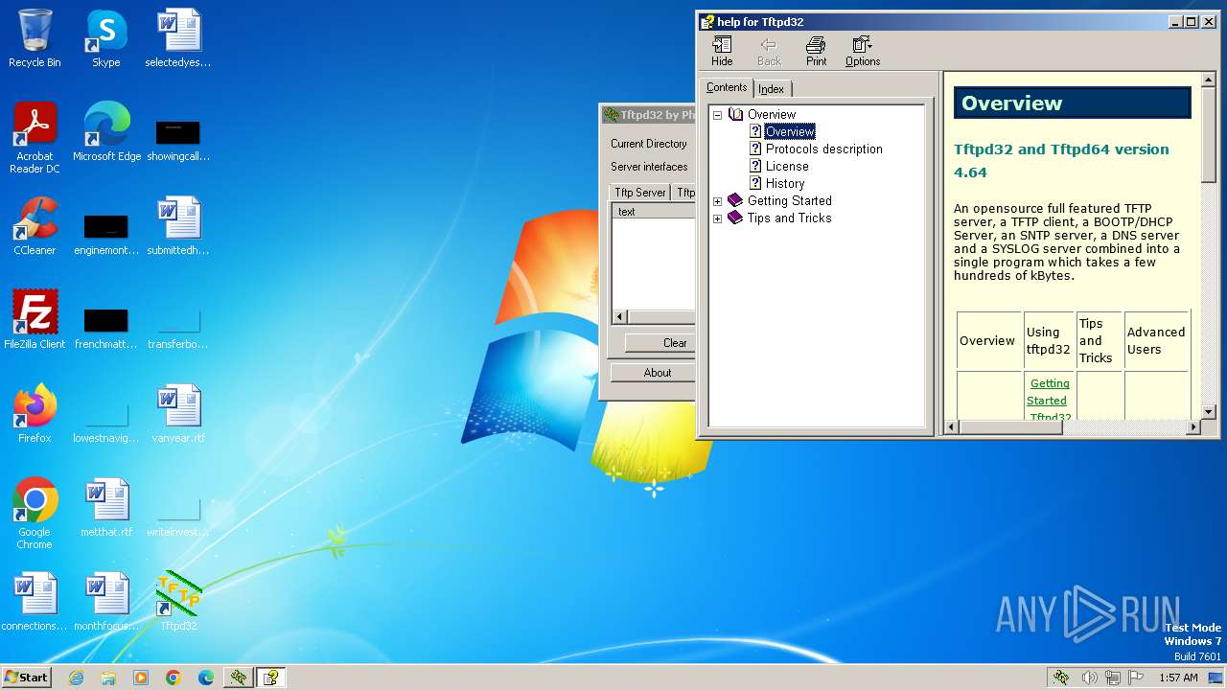
Task: Click the Action Center flag tray icon
Action: click(1136, 678)
